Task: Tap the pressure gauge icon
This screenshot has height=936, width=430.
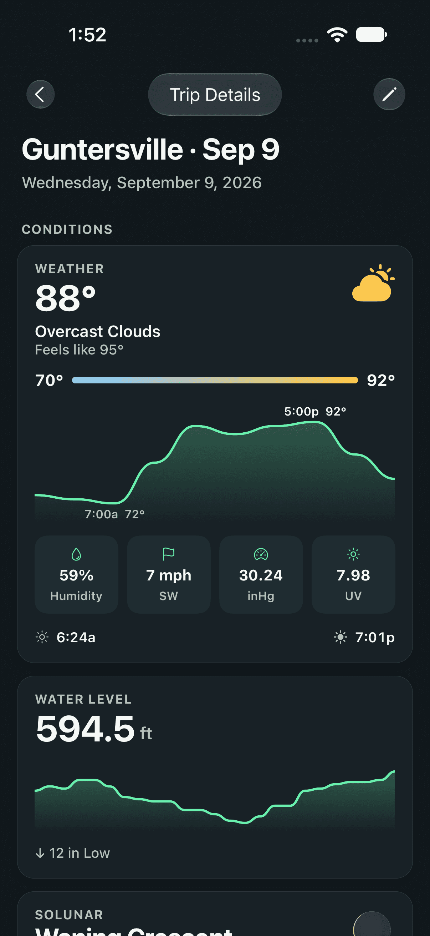Action: (261, 554)
